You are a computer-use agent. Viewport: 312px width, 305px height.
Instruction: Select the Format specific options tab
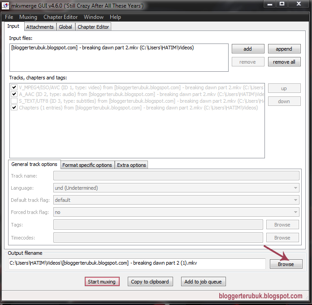point(87,165)
